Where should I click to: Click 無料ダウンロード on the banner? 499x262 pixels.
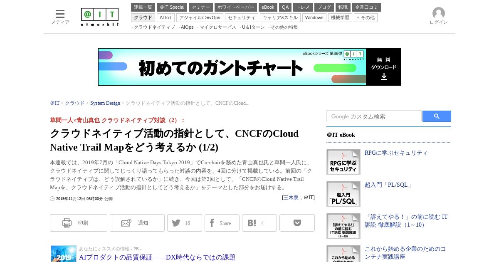click(383, 67)
